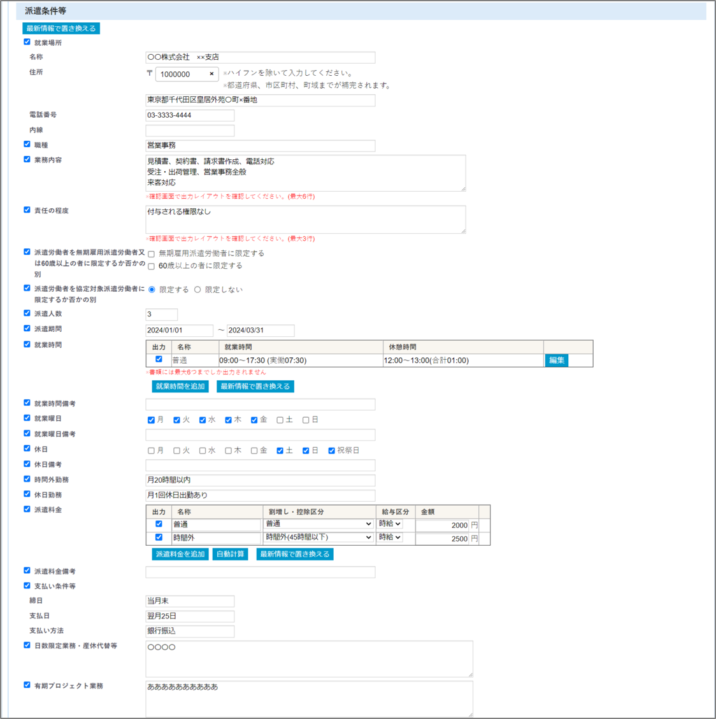Click the 金額 field showing 2500
716x719 pixels.
pos(443,539)
